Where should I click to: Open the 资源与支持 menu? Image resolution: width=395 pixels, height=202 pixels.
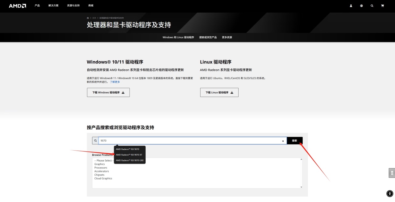click(73, 6)
